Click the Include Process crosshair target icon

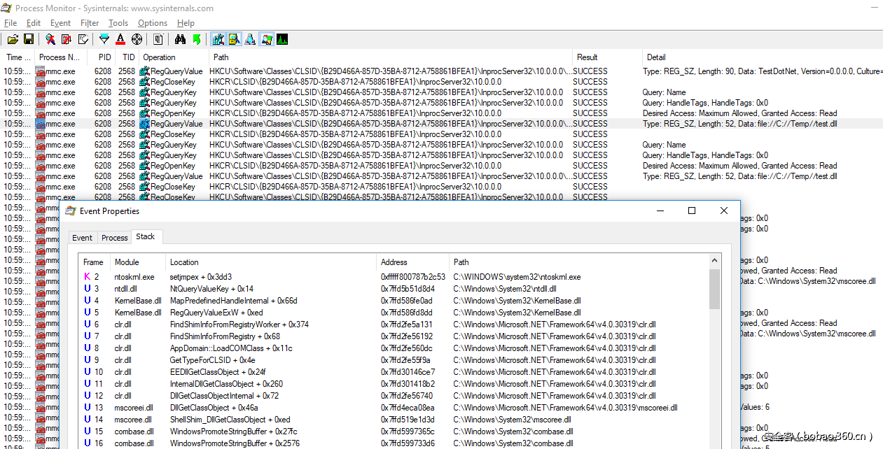tap(137, 39)
